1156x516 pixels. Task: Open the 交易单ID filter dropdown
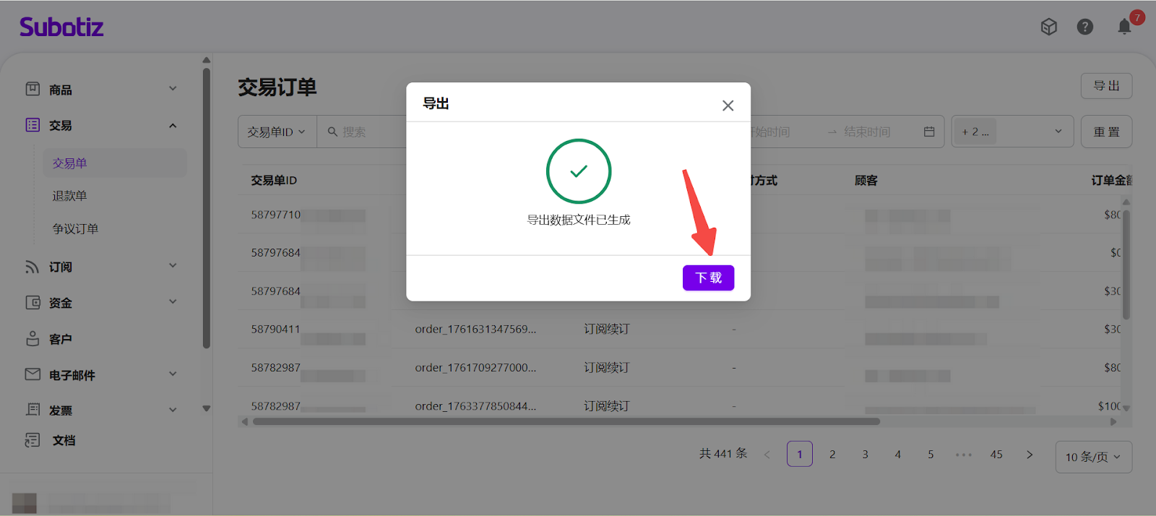[277, 132]
